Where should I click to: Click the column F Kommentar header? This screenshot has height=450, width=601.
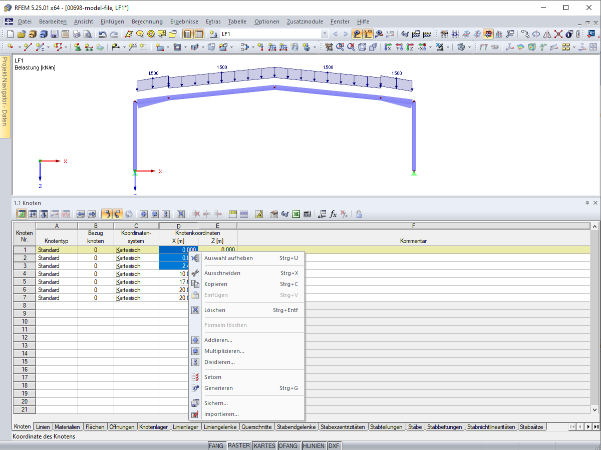click(413, 226)
